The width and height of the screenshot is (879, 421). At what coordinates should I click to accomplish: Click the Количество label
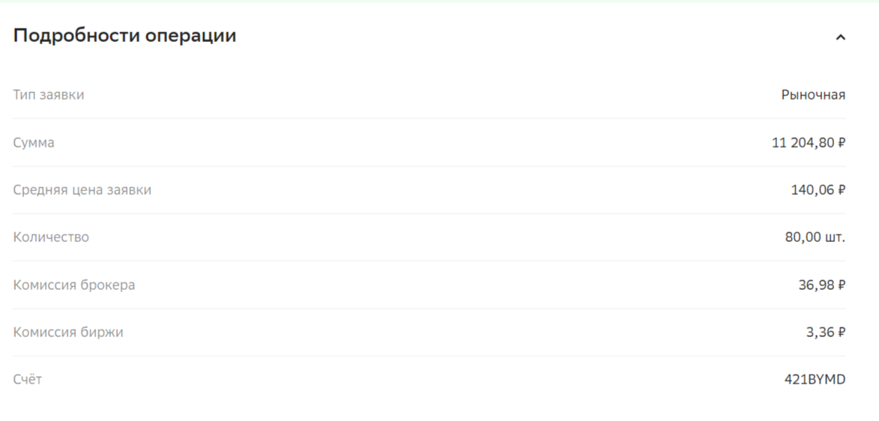[51, 237]
